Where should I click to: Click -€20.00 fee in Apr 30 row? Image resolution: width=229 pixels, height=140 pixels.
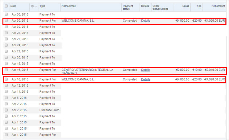pyautogui.click(x=197, y=21)
